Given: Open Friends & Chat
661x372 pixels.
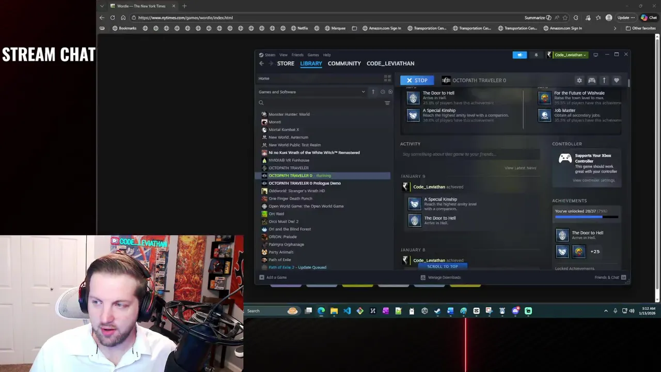Looking at the screenshot, I should tap(610, 277).
